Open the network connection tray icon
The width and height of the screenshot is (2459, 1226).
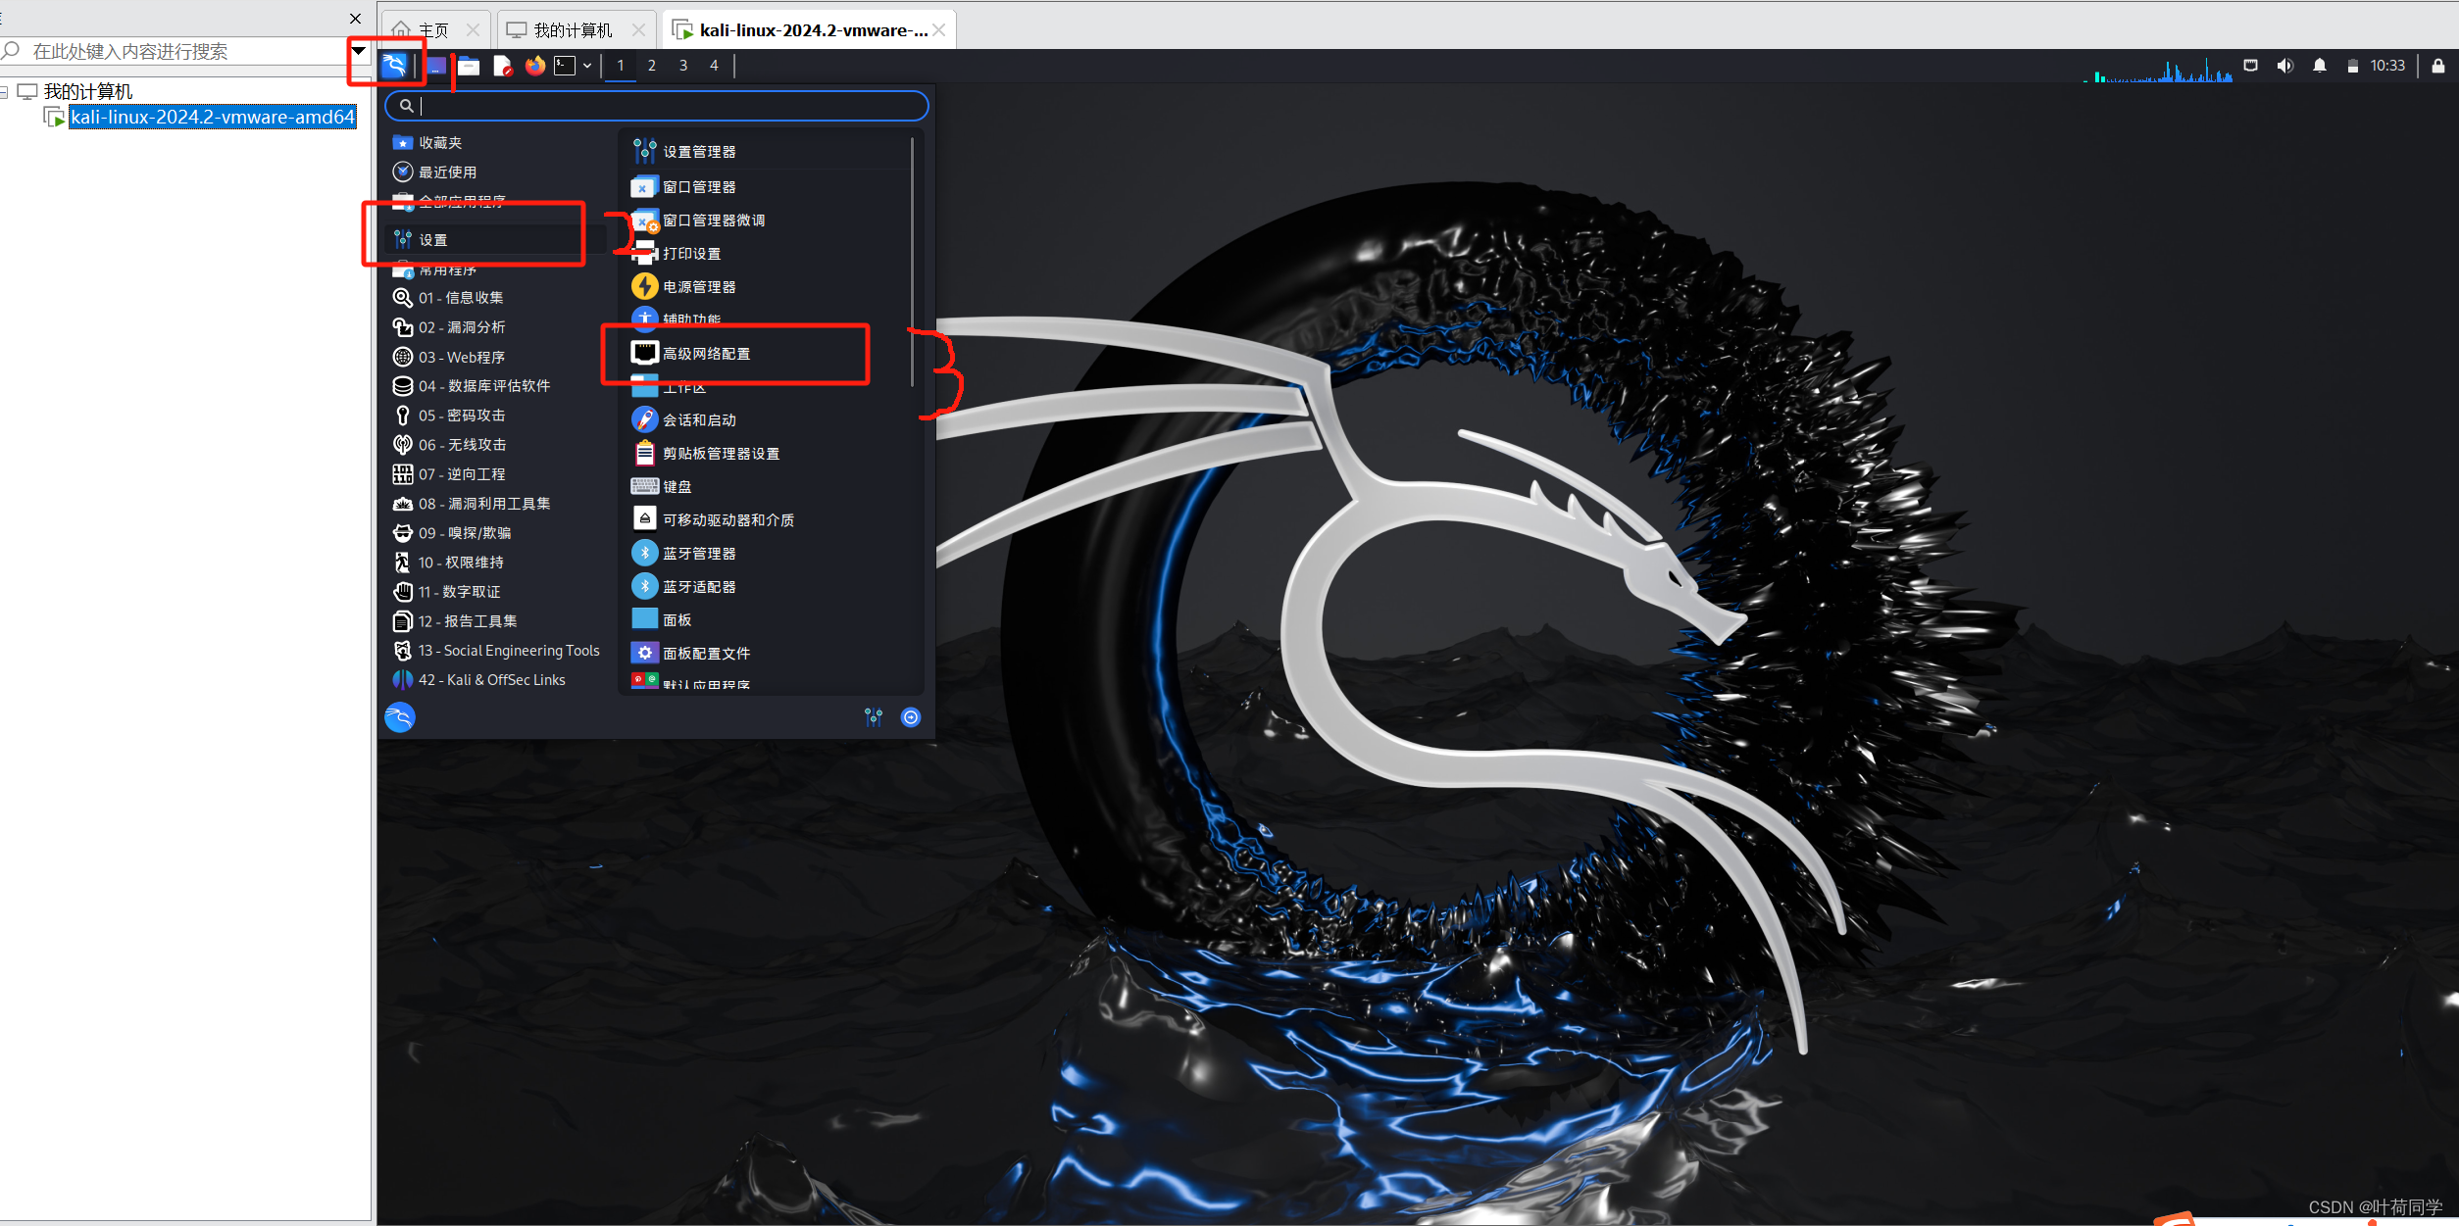tap(2251, 66)
